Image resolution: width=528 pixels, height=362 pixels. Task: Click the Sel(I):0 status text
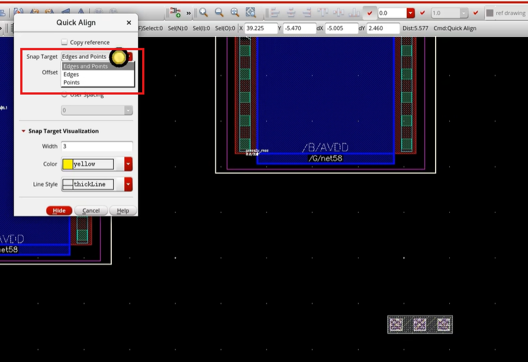201,28
